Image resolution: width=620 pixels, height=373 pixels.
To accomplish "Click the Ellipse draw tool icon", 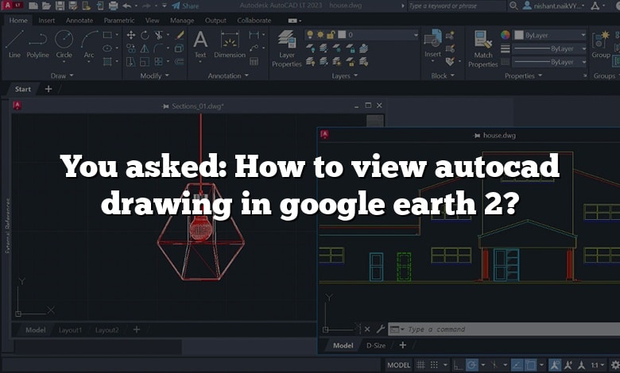I will point(107,48).
